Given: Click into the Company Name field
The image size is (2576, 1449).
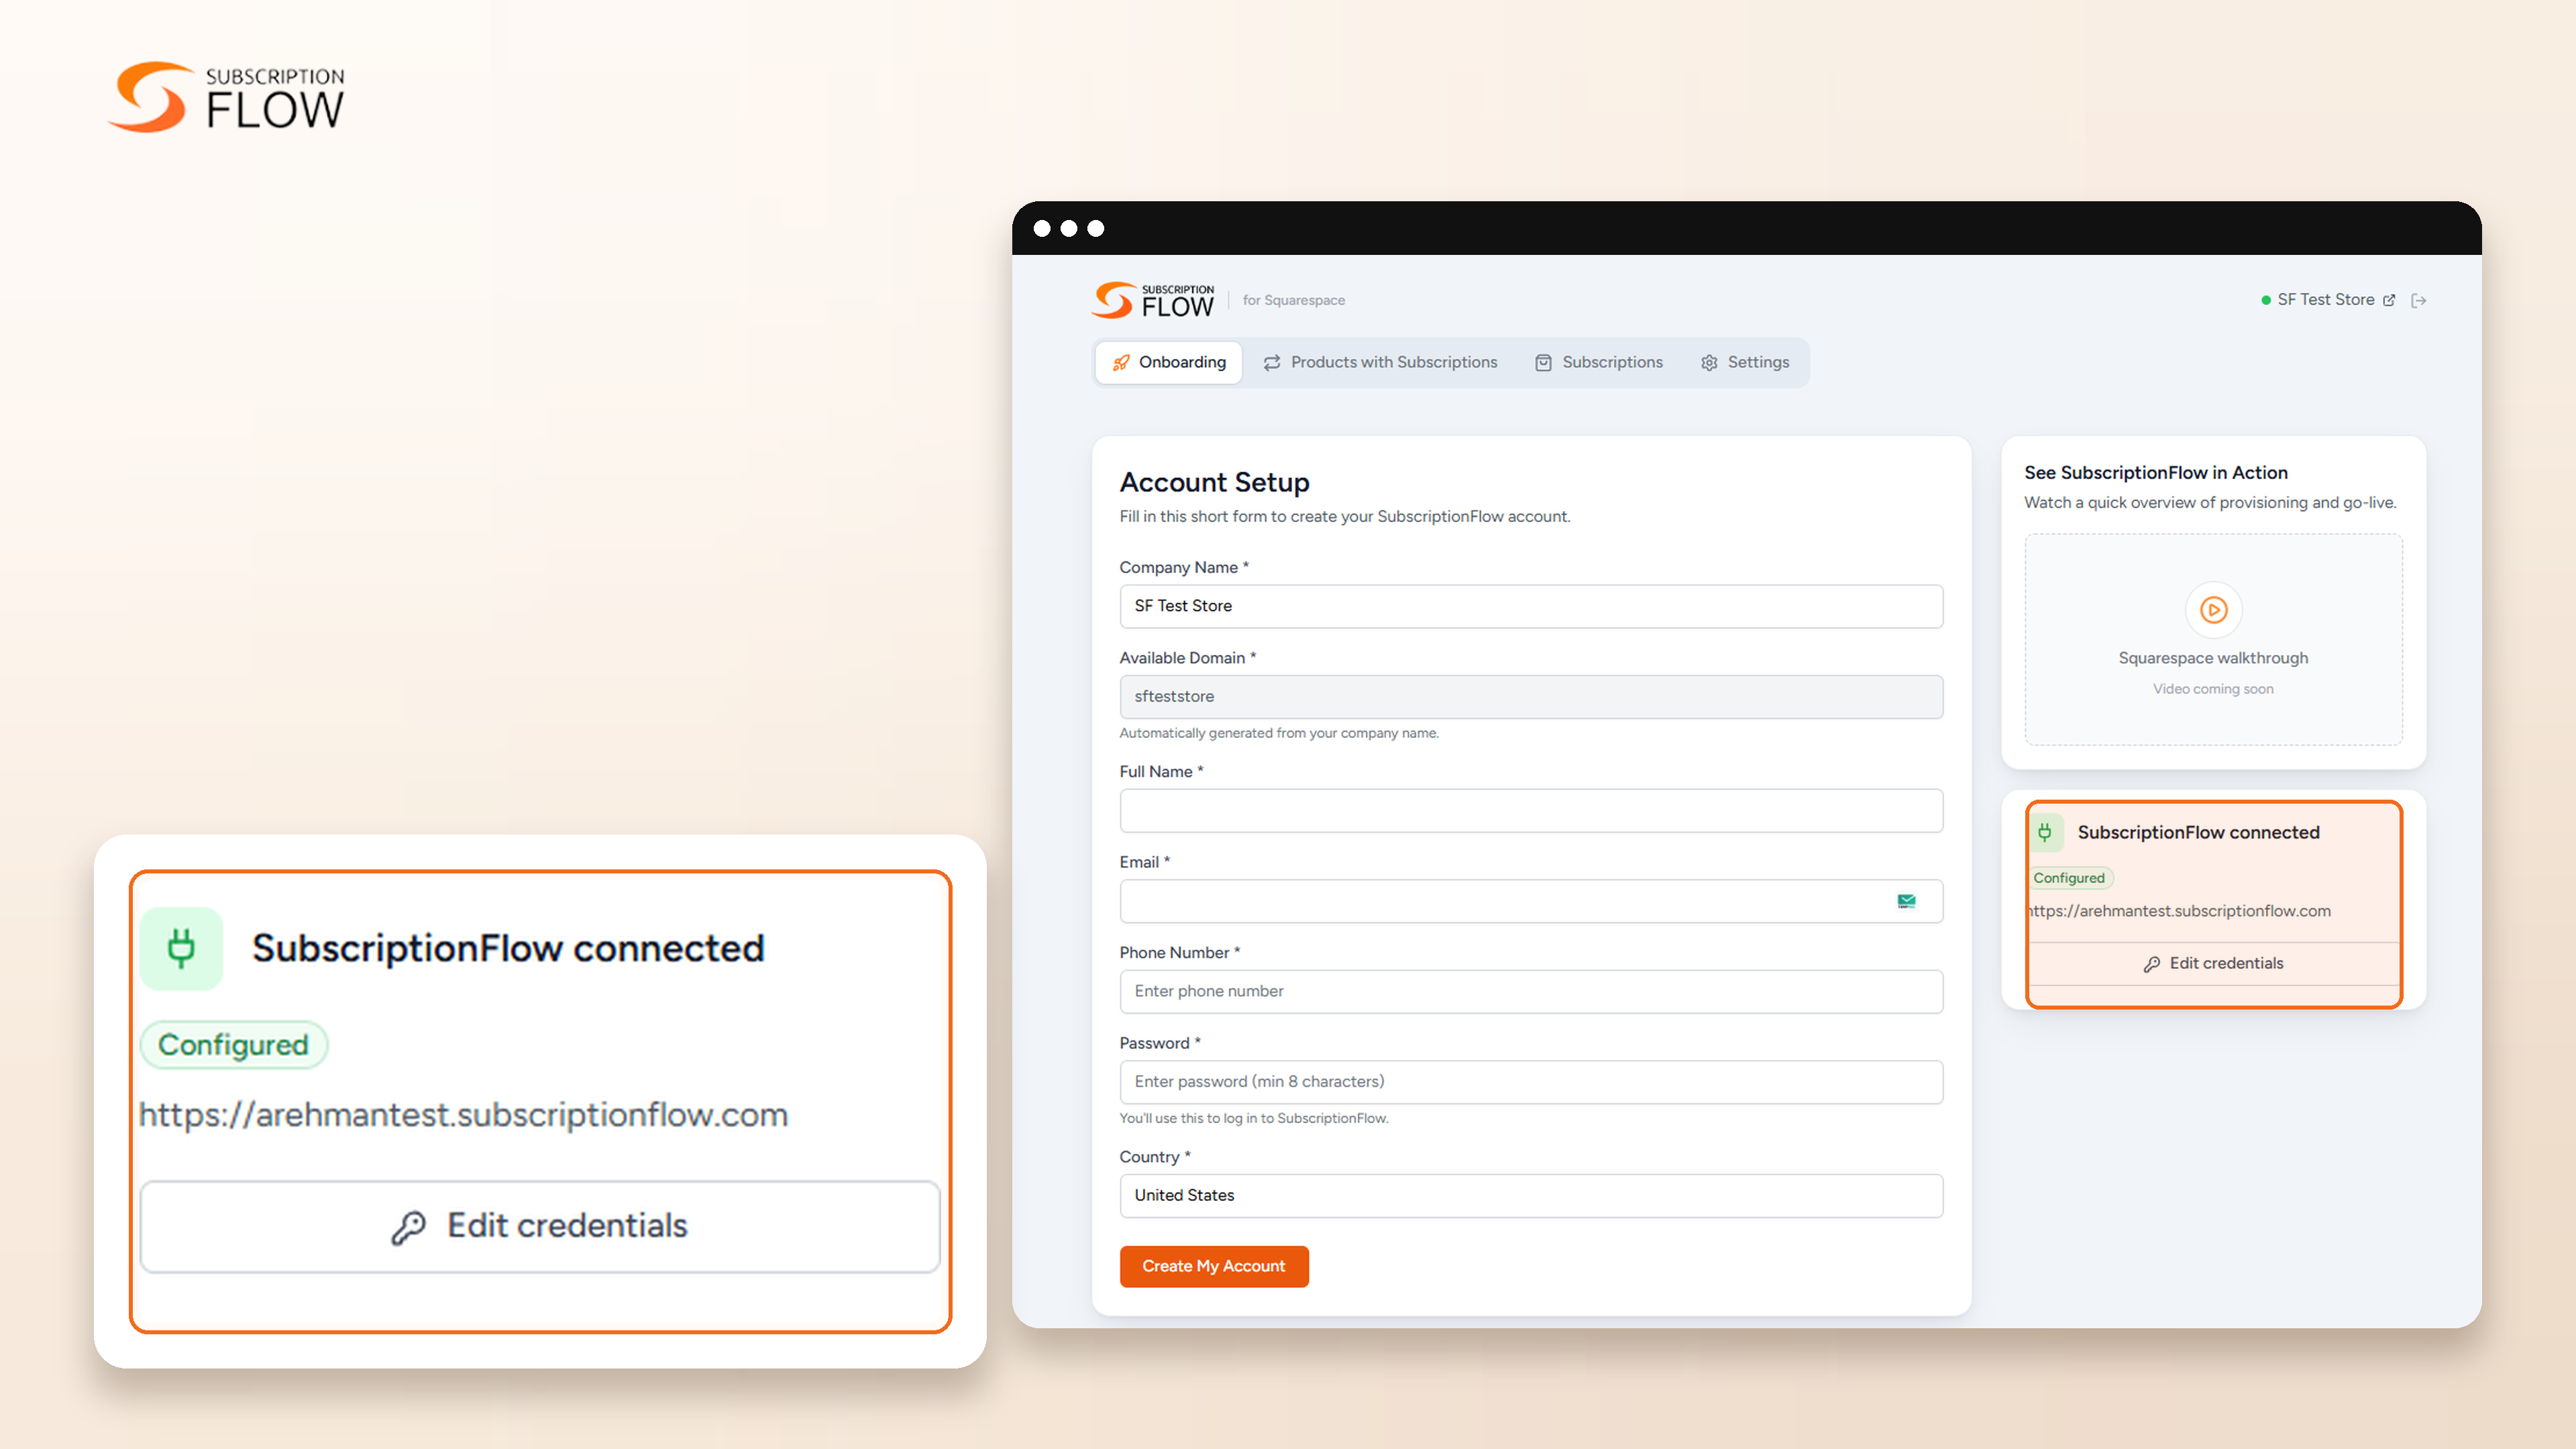Looking at the screenshot, I should tap(1531, 606).
